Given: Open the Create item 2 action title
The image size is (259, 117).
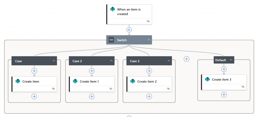Looking at the screenshot, I should [147, 82].
